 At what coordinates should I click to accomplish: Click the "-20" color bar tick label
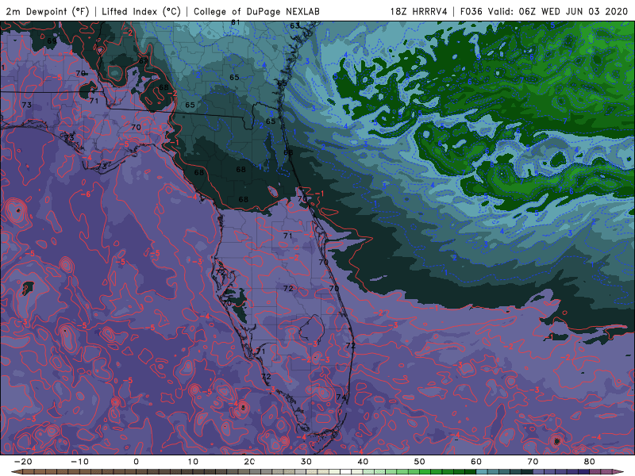pyautogui.click(x=23, y=462)
